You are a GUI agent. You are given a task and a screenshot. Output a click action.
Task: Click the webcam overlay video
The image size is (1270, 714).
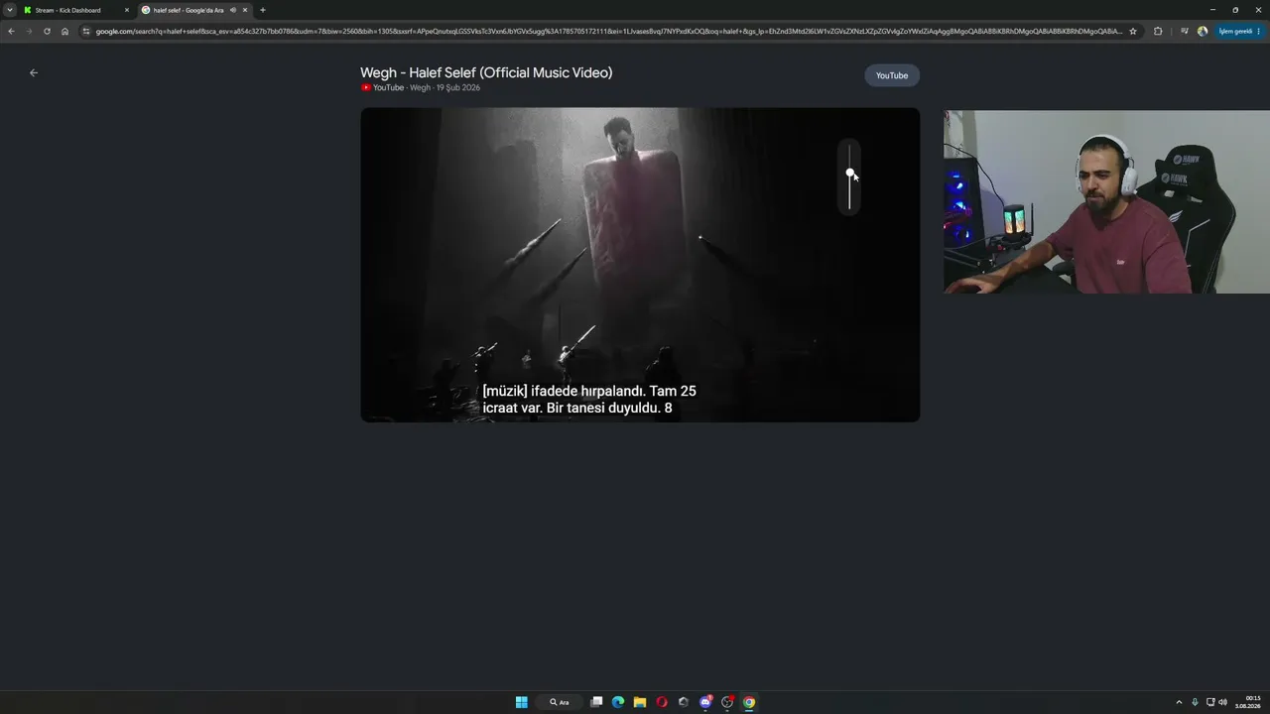[x=1106, y=202]
